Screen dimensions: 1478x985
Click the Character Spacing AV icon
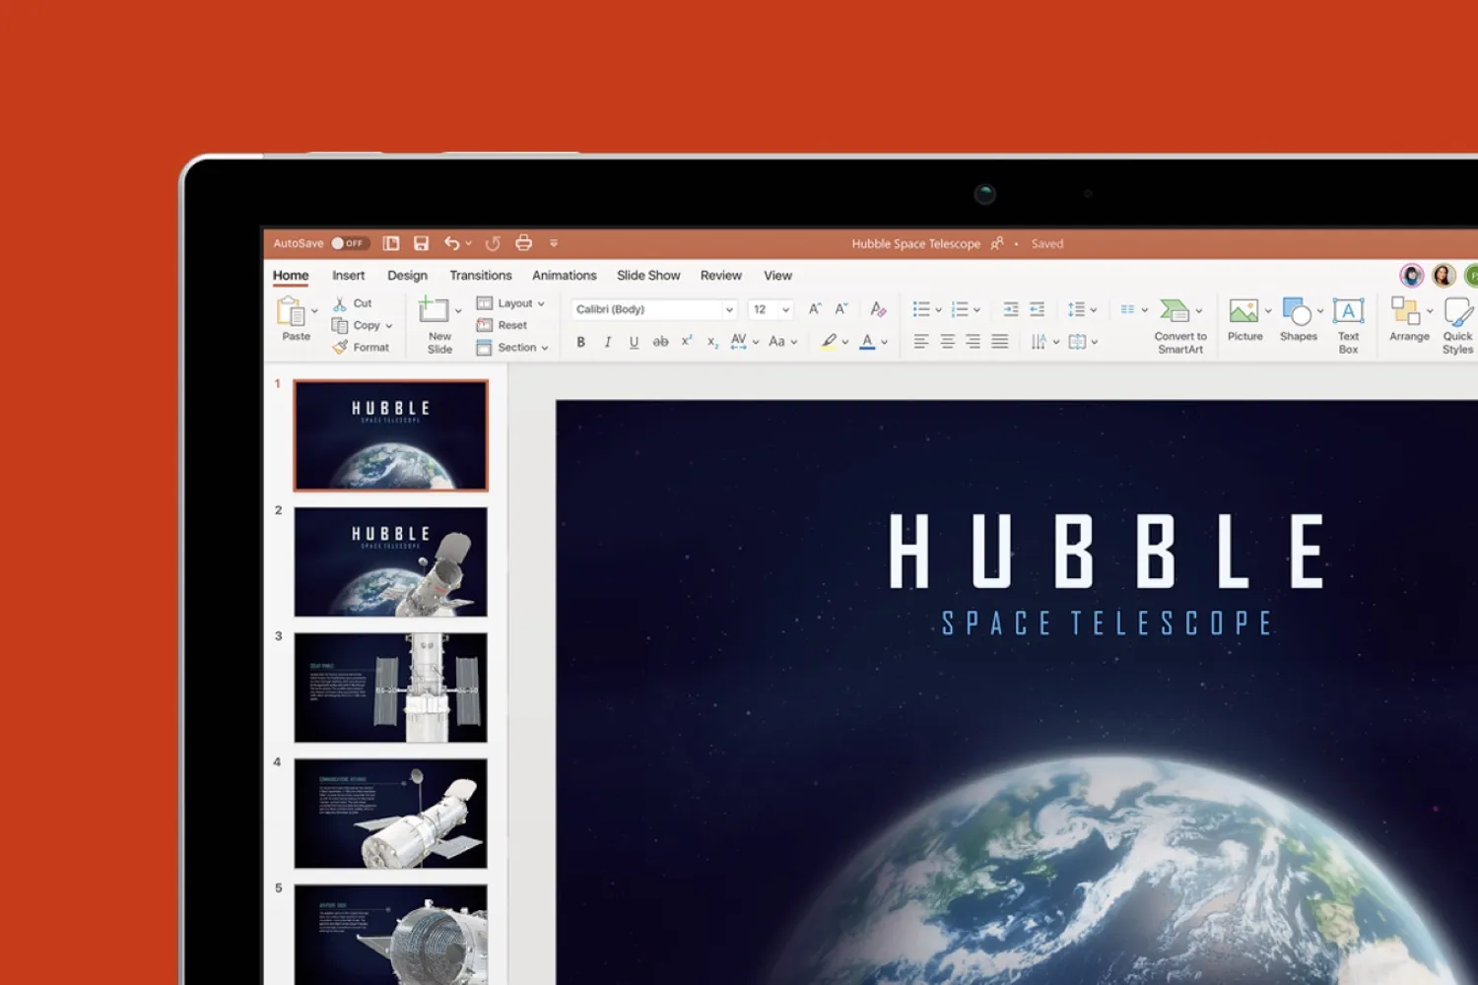click(x=739, y=342)
